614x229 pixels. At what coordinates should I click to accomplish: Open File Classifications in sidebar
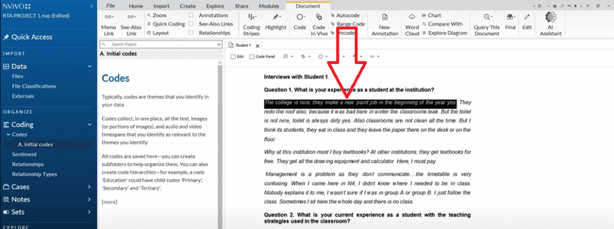point(34,86)
